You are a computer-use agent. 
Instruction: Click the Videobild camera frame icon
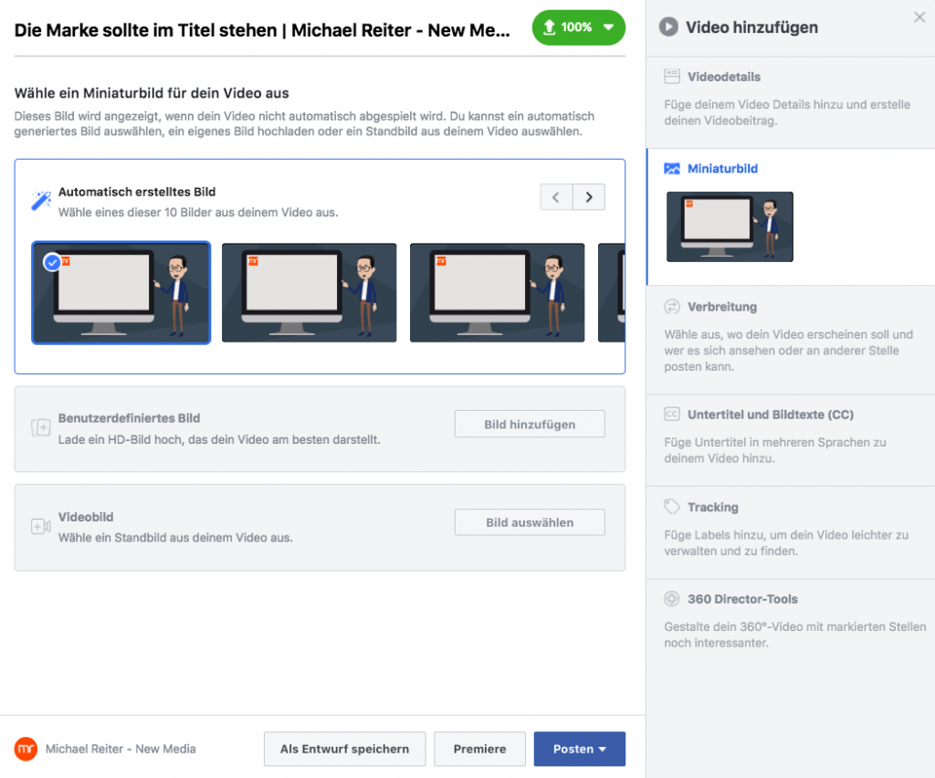pos(40,527)
